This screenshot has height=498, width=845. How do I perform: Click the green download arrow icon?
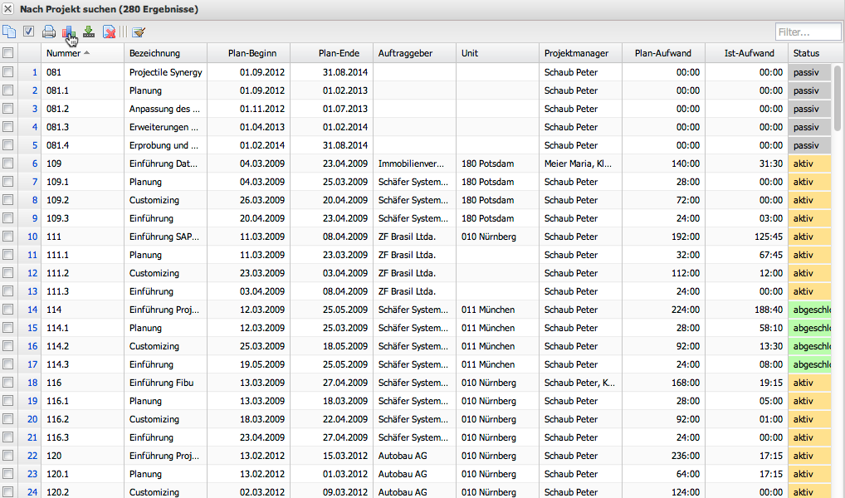(x=89, y=32)
